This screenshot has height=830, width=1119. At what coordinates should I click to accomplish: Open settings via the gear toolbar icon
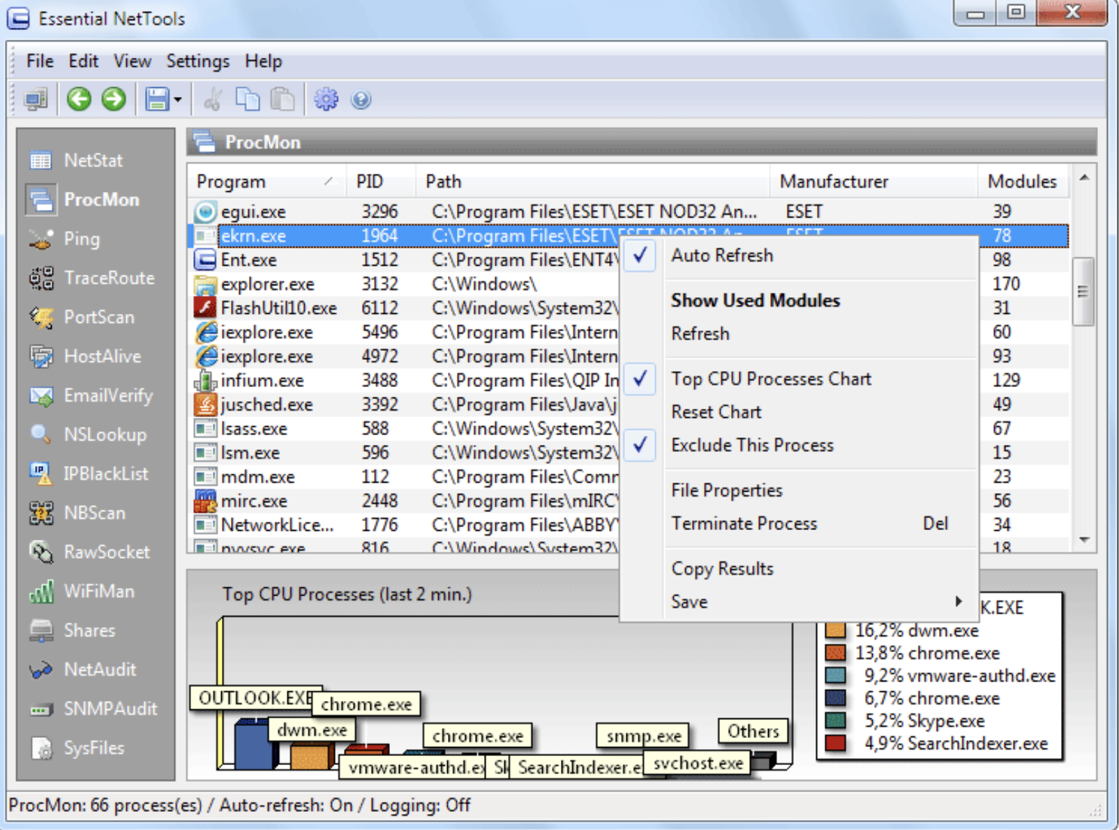tap(326, 99)
